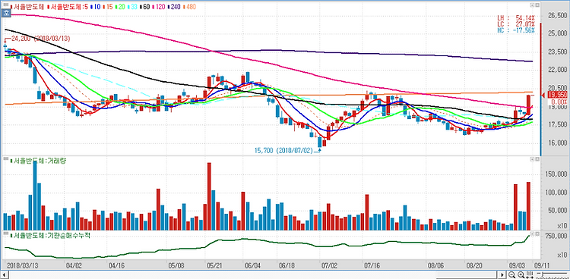570x279 pixels.
Task: Click the scrollbar right arrow button
Action: (502, 274)
